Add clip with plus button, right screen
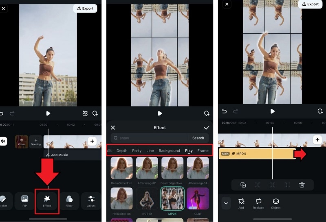 [x=317, y=139]
